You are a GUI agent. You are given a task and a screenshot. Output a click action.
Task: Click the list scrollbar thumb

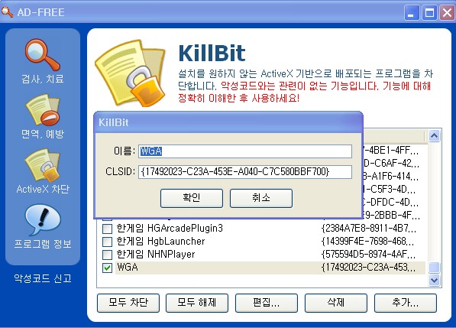coord(434,268)
